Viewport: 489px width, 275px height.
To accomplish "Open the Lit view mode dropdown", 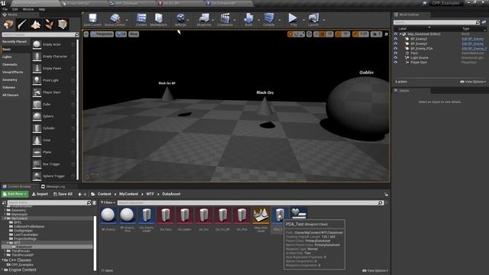I will coord(121,34).
